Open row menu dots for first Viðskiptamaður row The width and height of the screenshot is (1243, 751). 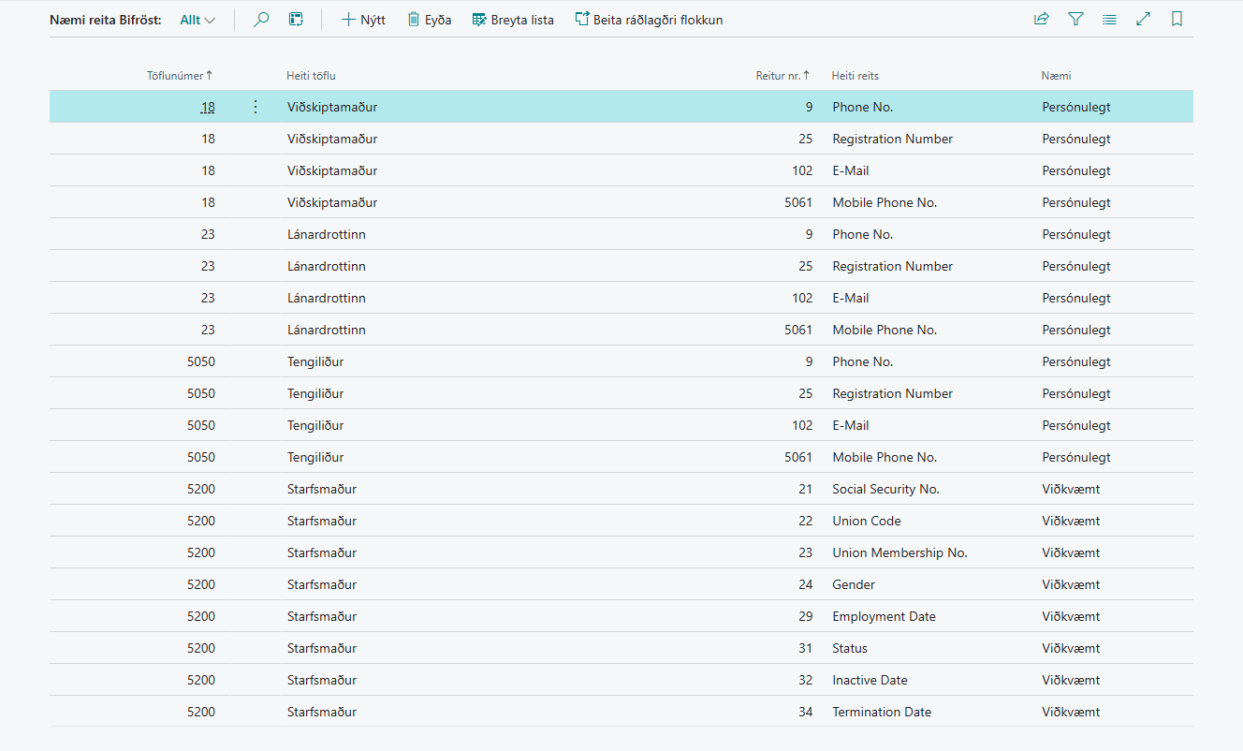256,107
